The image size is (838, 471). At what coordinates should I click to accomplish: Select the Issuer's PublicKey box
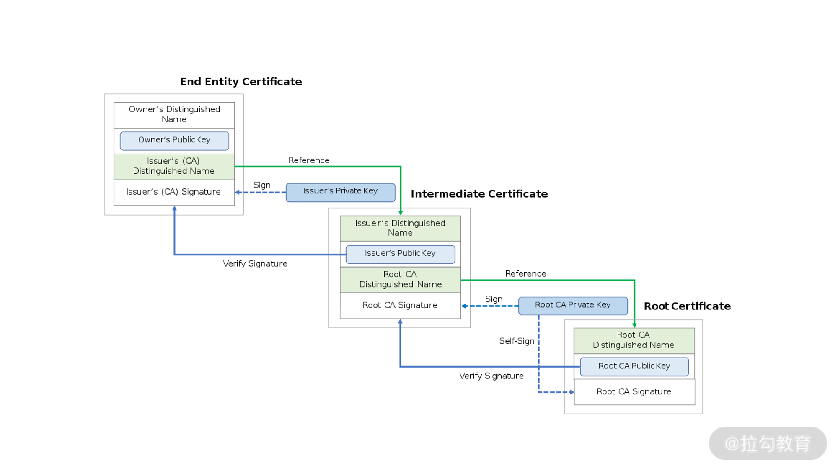point(400,254)
